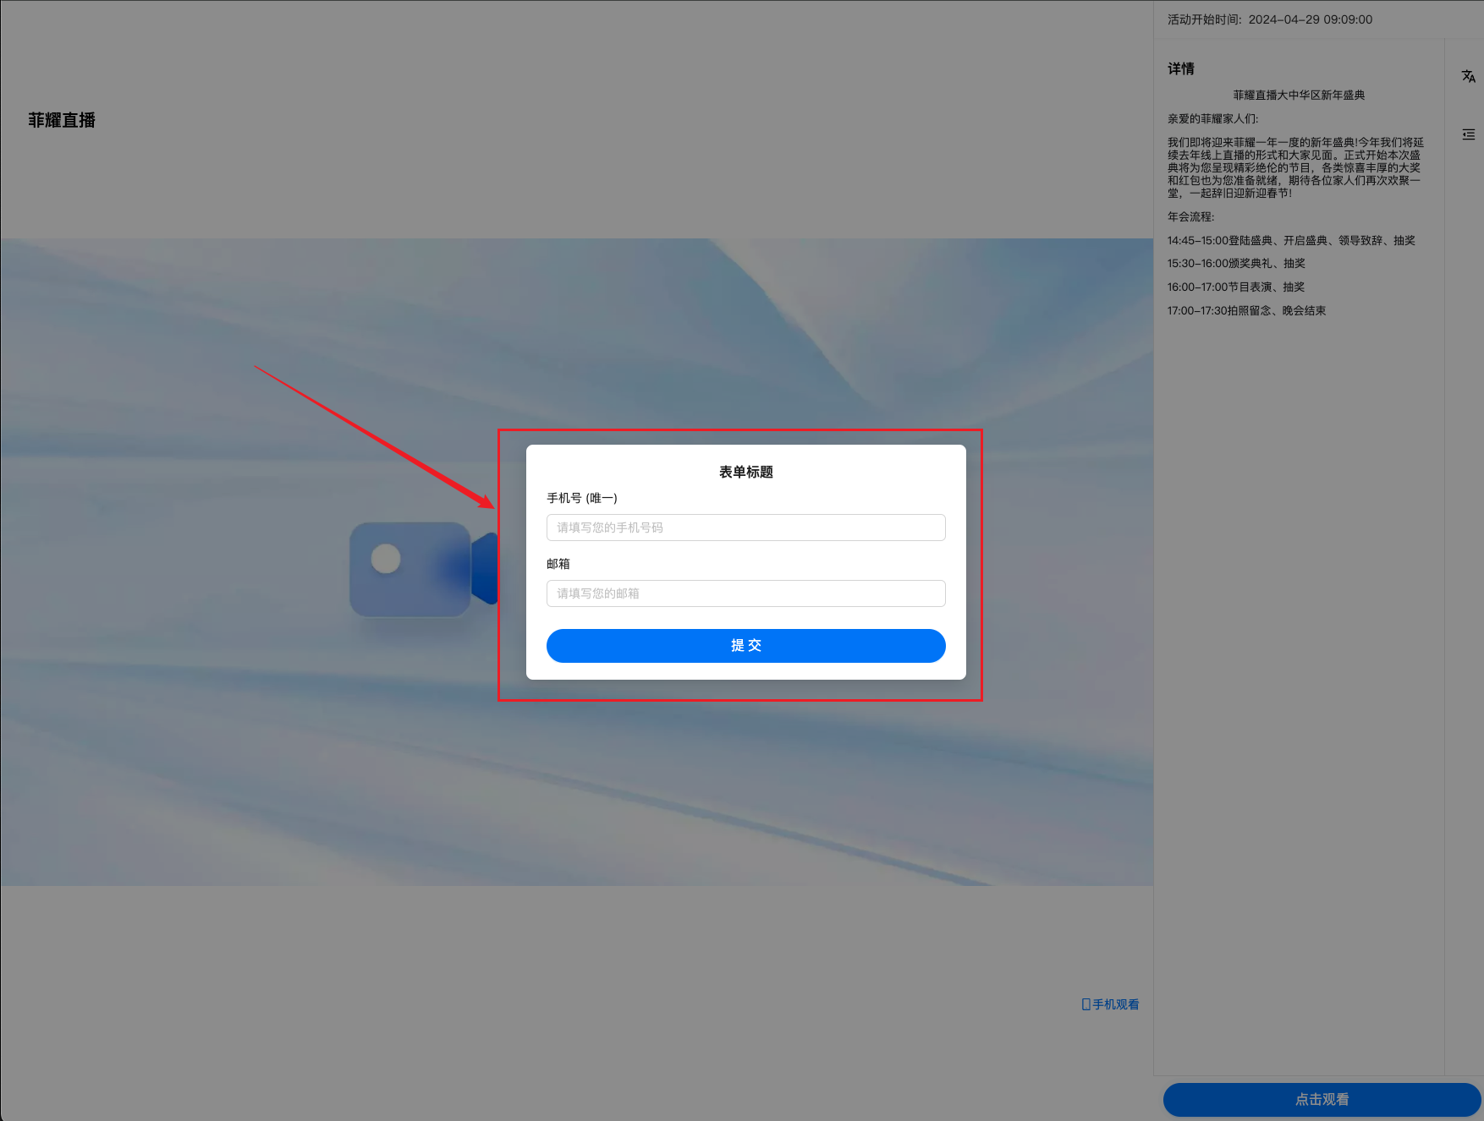Focus the phone number input field
Viewport: 1484px width, 1121px height.
coord(745,528)
